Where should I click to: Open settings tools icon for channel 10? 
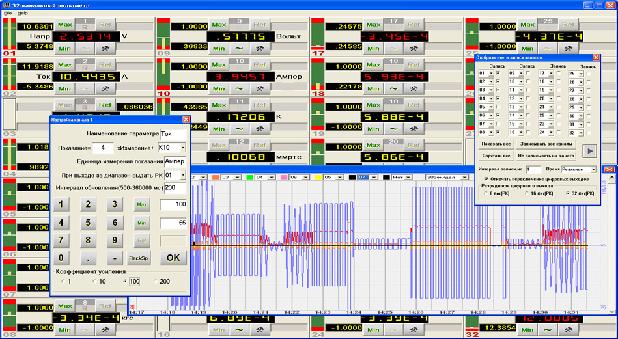pos(260,89)
